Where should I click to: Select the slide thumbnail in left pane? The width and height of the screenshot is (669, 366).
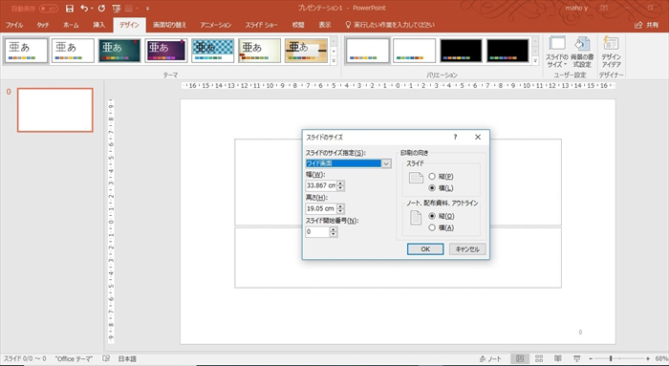pyautogui.click(x=55, y=110)
